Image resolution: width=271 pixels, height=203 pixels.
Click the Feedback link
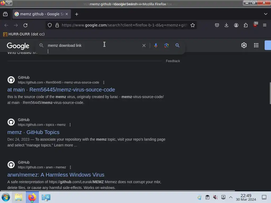point(173,61)
